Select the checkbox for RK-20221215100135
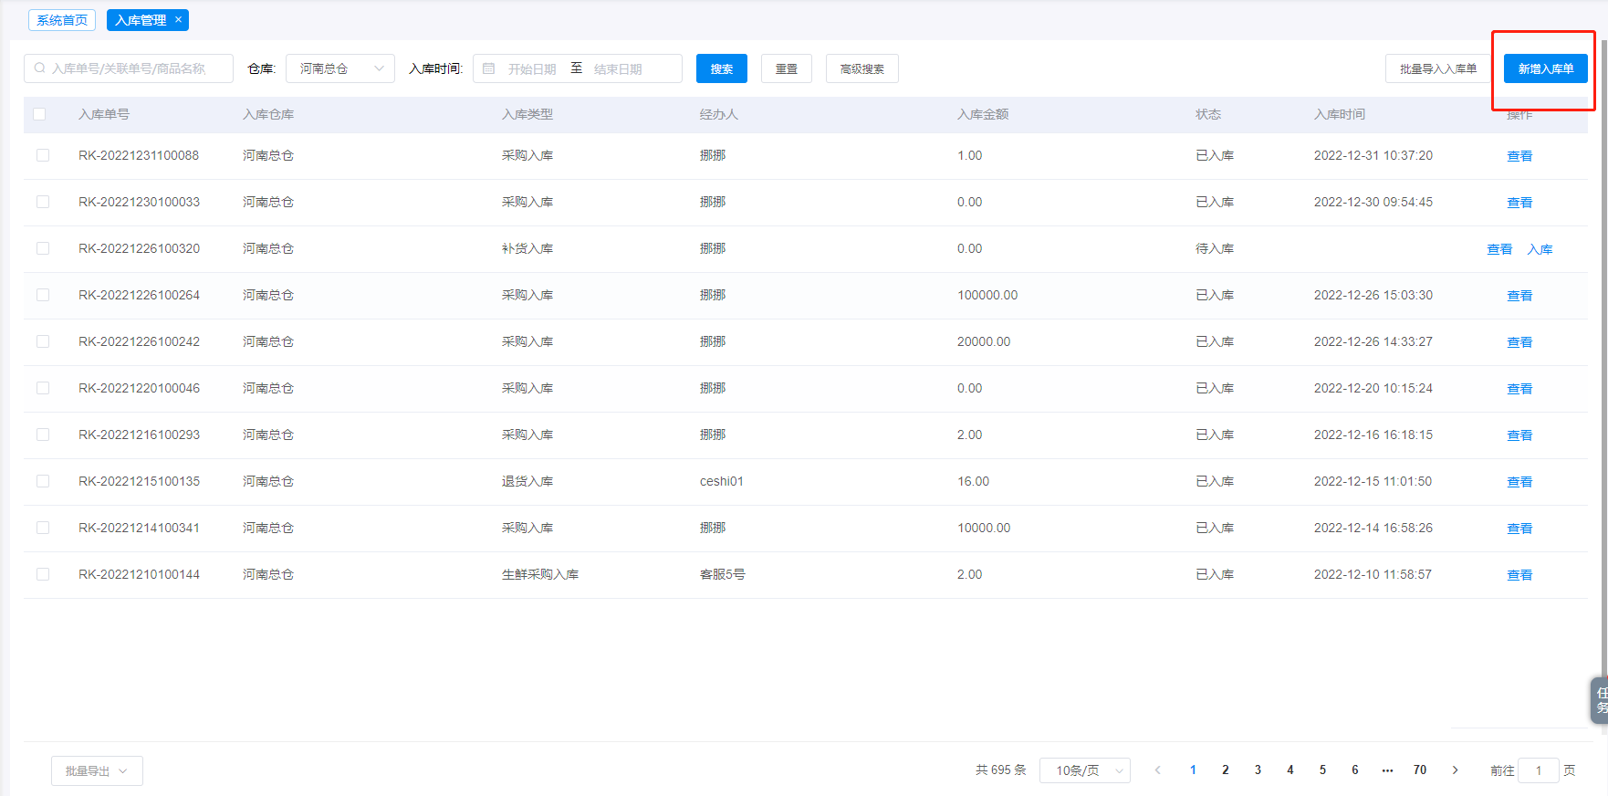1608x796 pixels. tap(43, 481)
